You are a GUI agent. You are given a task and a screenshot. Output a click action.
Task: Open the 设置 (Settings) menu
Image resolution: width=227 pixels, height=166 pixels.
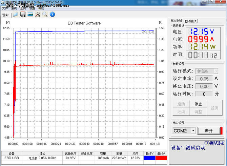[x=32, y=8]
